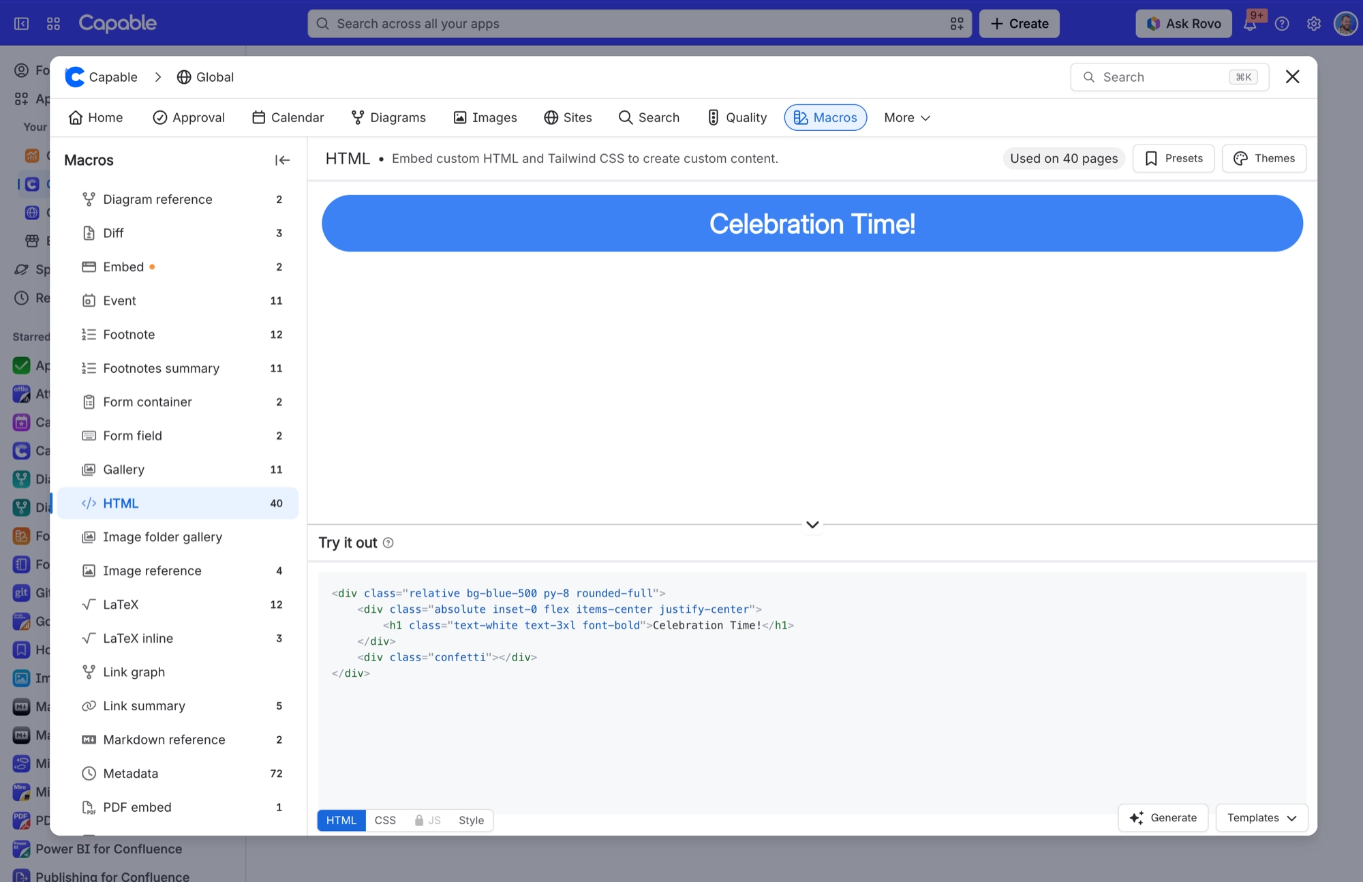
Task: Open the help question mark icon
Action: (1282, 24)
